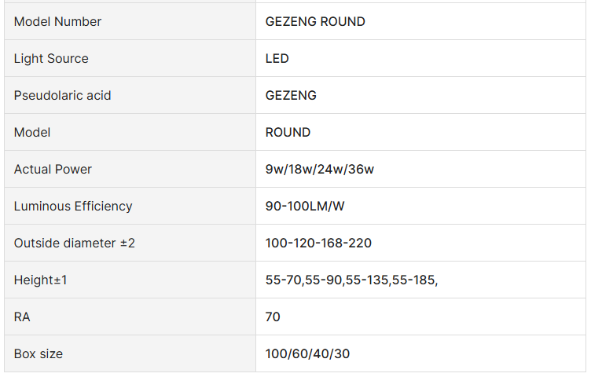Click the Model row label
Screen dimensions: 591x377
(x=32, y=133)
